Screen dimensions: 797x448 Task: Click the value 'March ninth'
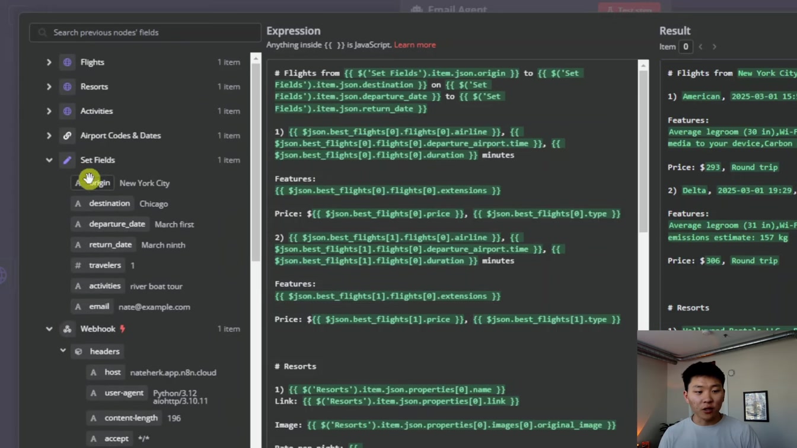(x=163, y=245)
